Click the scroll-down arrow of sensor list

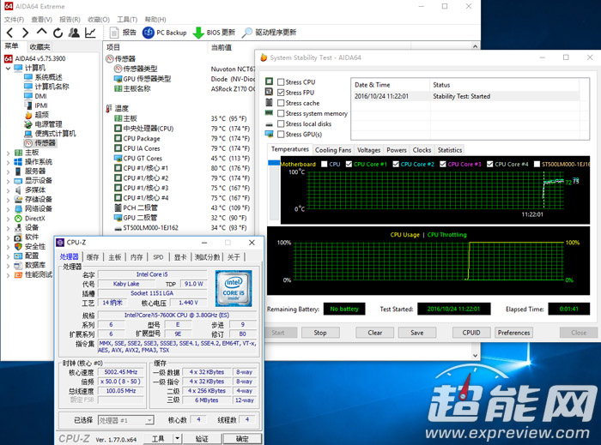[x=476, y=356]
